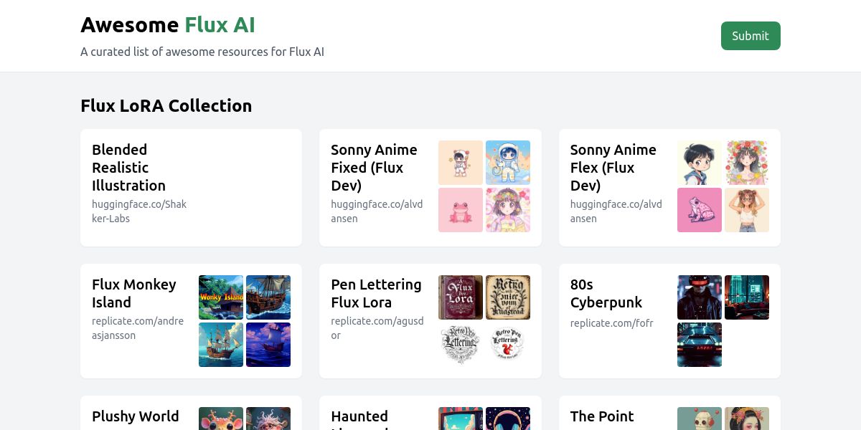Screen dimensions: 861x430
Task: Open the Awesome Flux AI home title
Action: [x=168, y=25]
